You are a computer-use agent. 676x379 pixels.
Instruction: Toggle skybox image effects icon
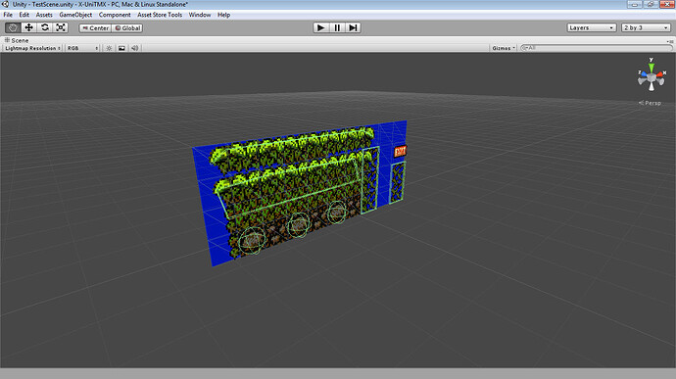point(122,48)
